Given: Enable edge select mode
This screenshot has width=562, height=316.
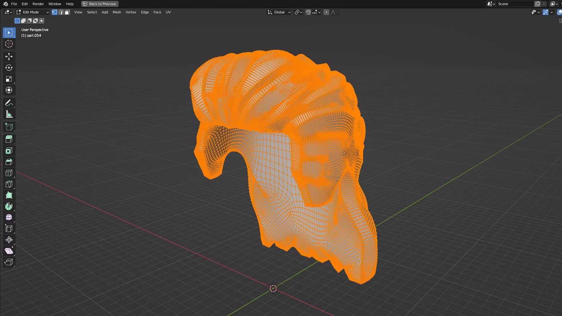Looking at the screenshot, I should (x=61, y=12).
